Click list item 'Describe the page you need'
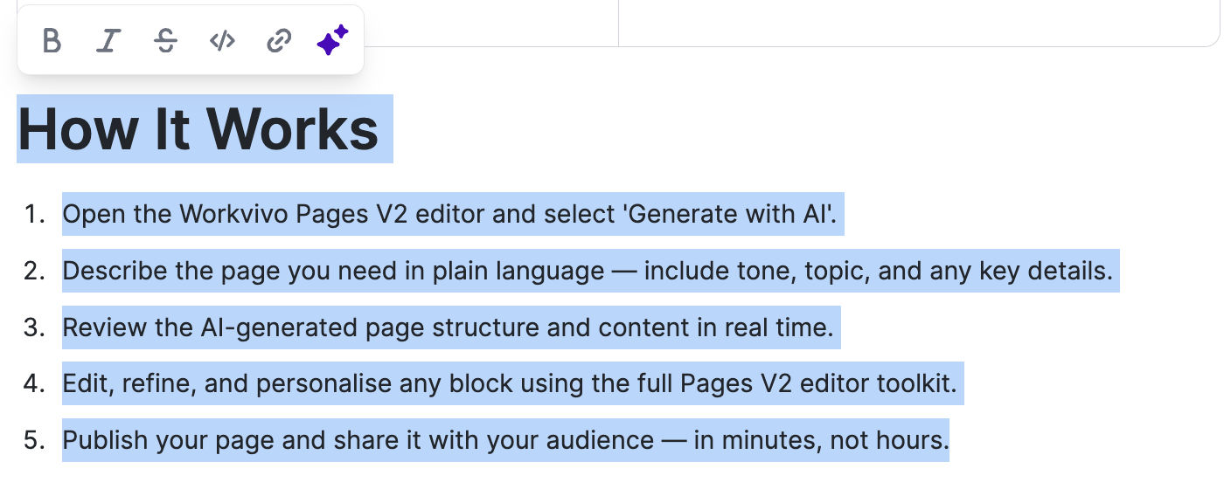 point(588,271)
